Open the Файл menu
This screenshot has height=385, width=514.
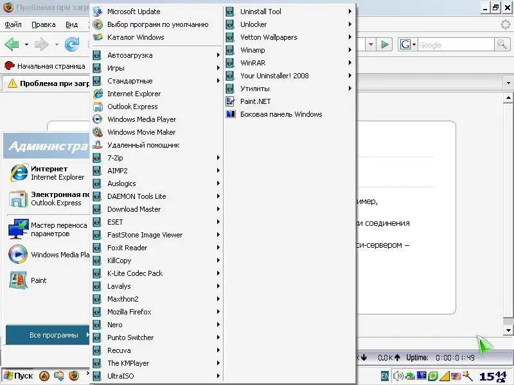tap(13, 24)
